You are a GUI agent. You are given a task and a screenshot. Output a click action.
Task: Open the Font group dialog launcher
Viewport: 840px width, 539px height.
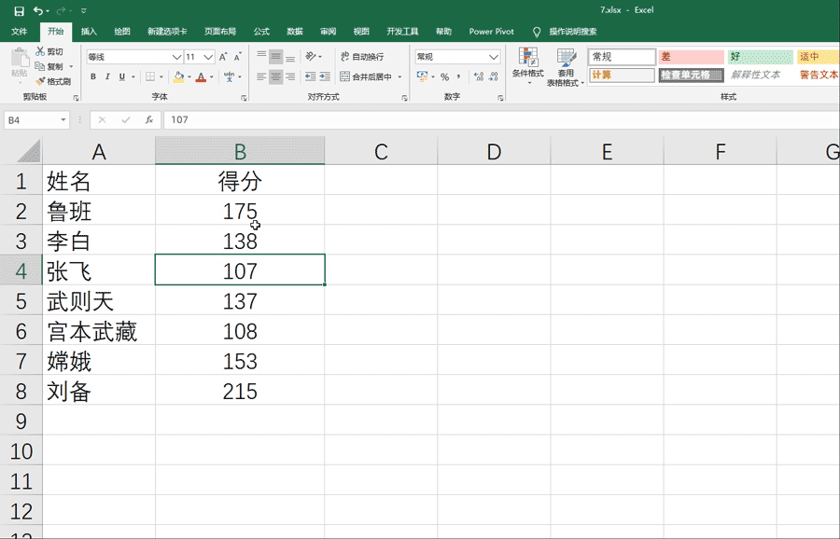(244, 98)
